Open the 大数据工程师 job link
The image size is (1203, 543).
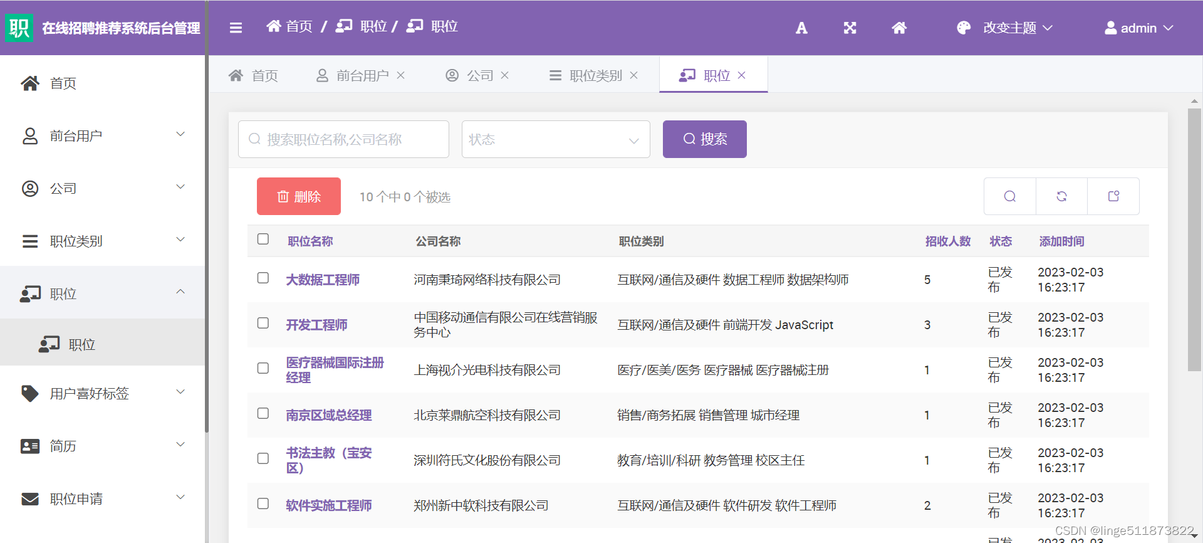323,280
